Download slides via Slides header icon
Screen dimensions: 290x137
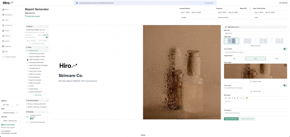pos(47,47)
